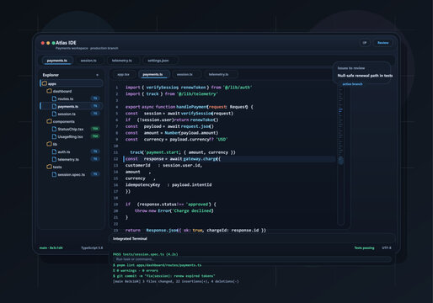Click the TS badge on routes.ts row
Viewport: 433px width, 303px height.
(x=95, y=98)
